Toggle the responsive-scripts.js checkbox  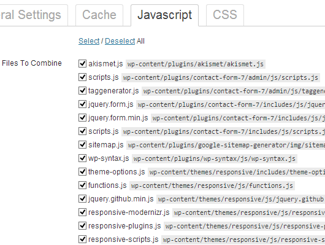click(x=82, y=239)
